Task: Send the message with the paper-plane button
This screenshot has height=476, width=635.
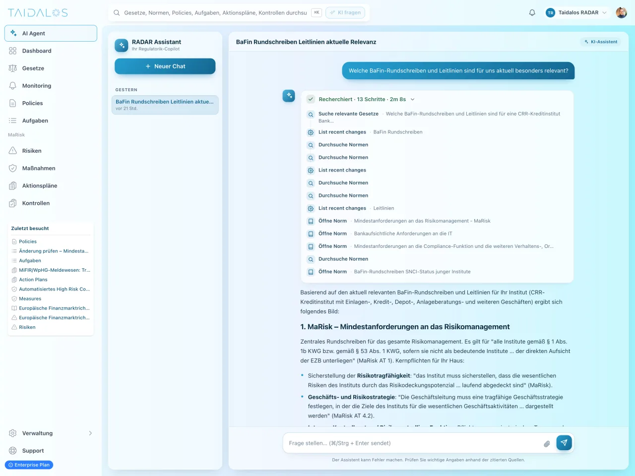Action: tap(564, 443)
